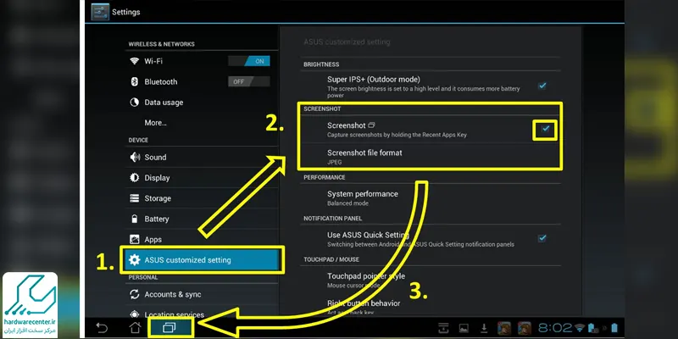Screen dimensions: 678x339
Task: Click the DEVICE section header
Action: click(x=138, y=140)
